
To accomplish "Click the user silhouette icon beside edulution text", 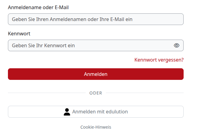I will pyautogui.click(x=67, y=112).
